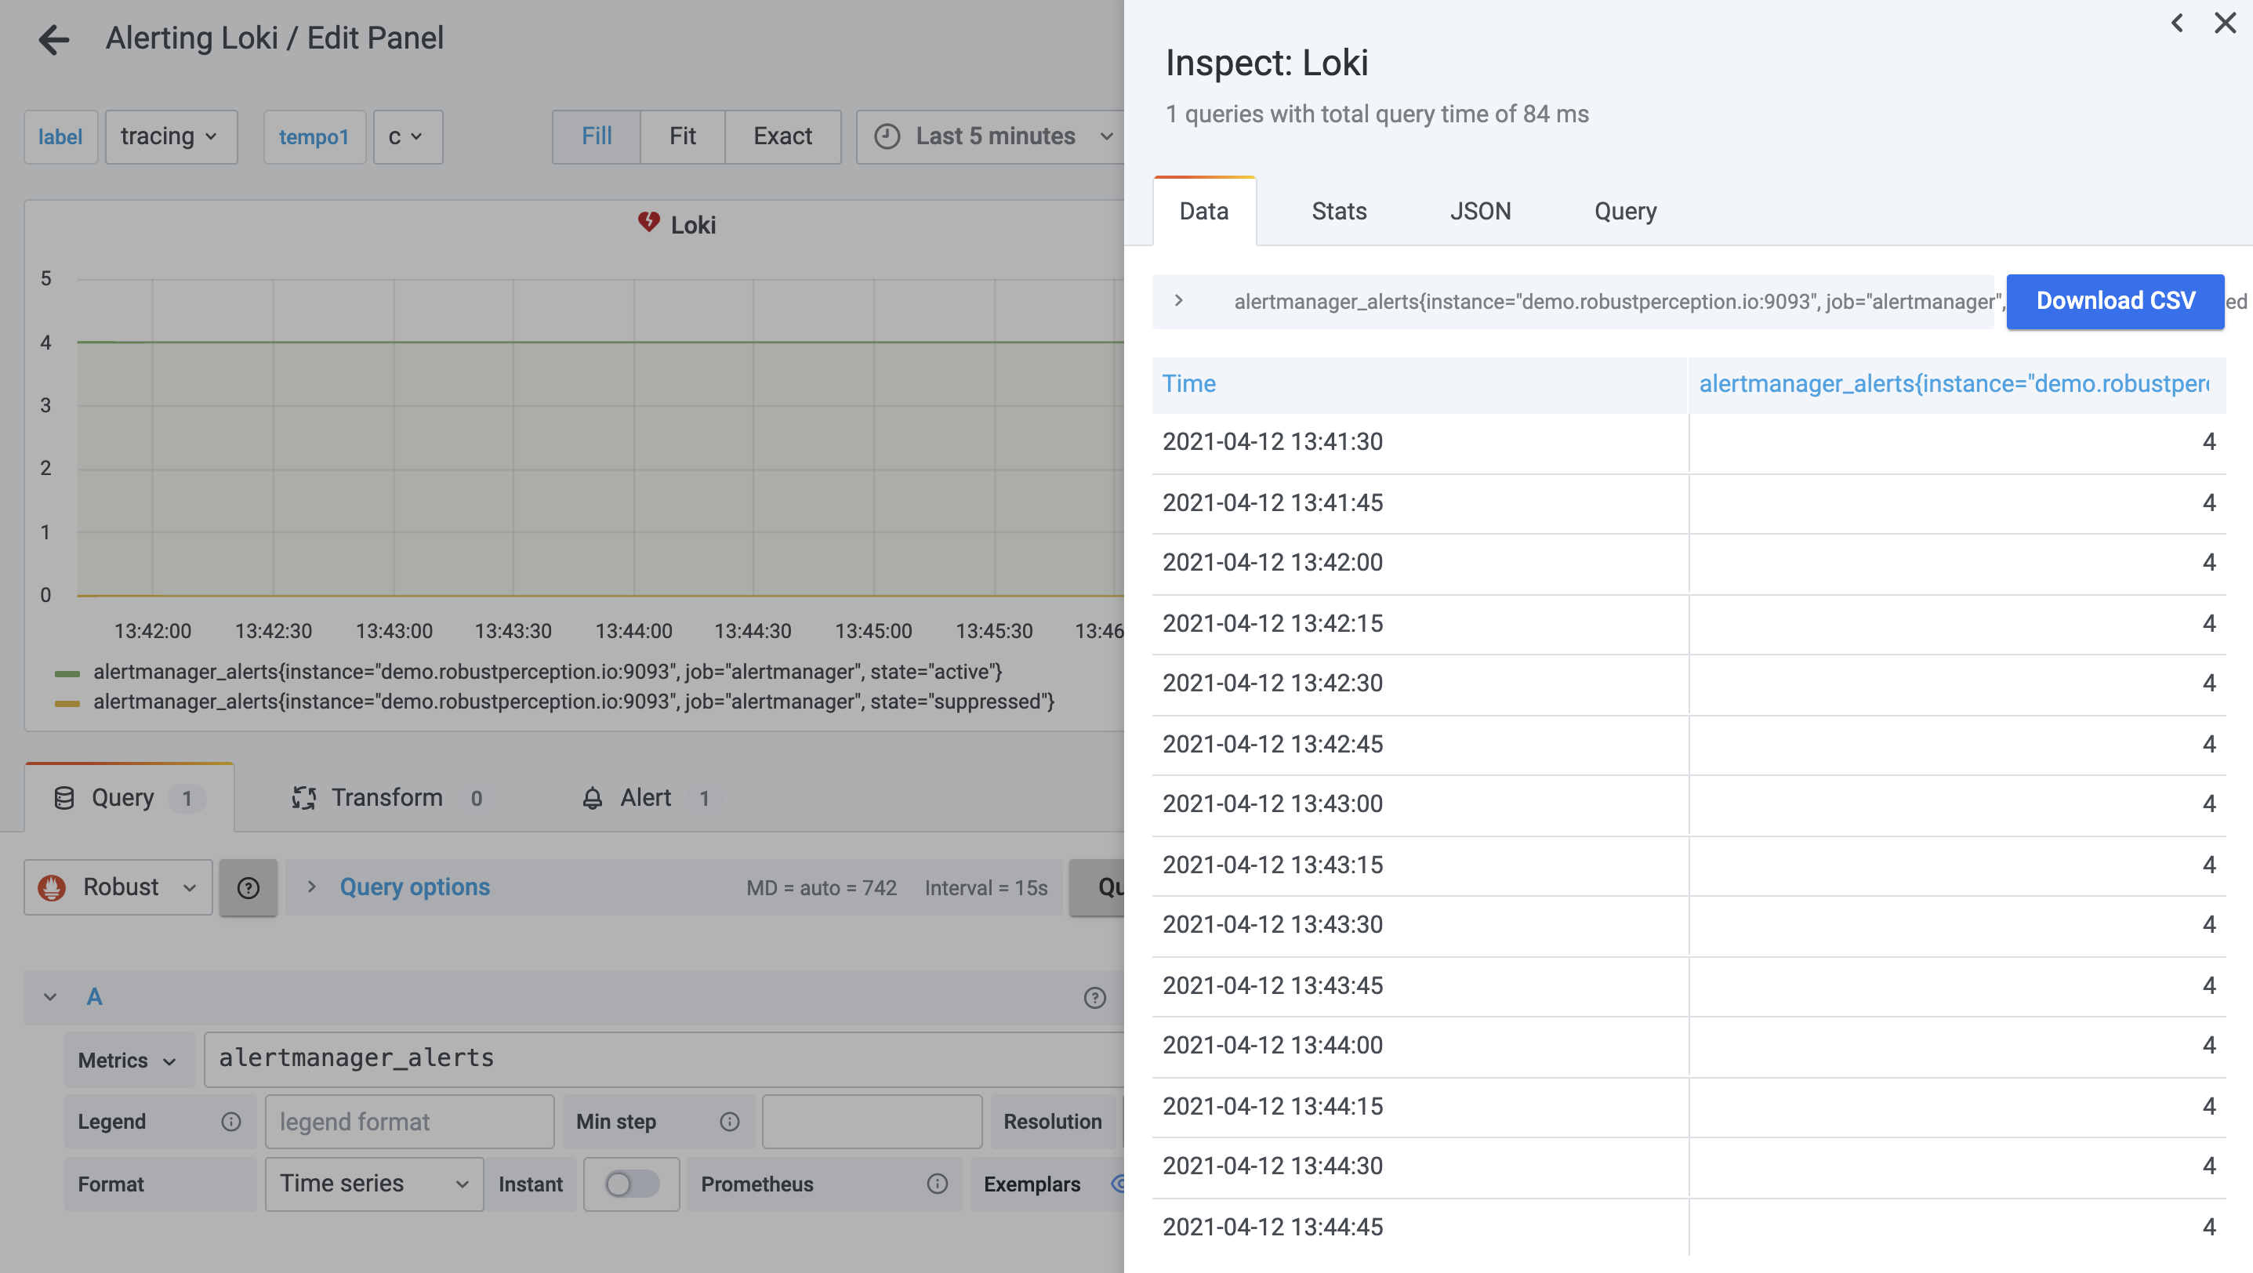Viewport: 2253px width, 1273px height.
Task: Open the tracing label dropdown
Action: [171, 136]
